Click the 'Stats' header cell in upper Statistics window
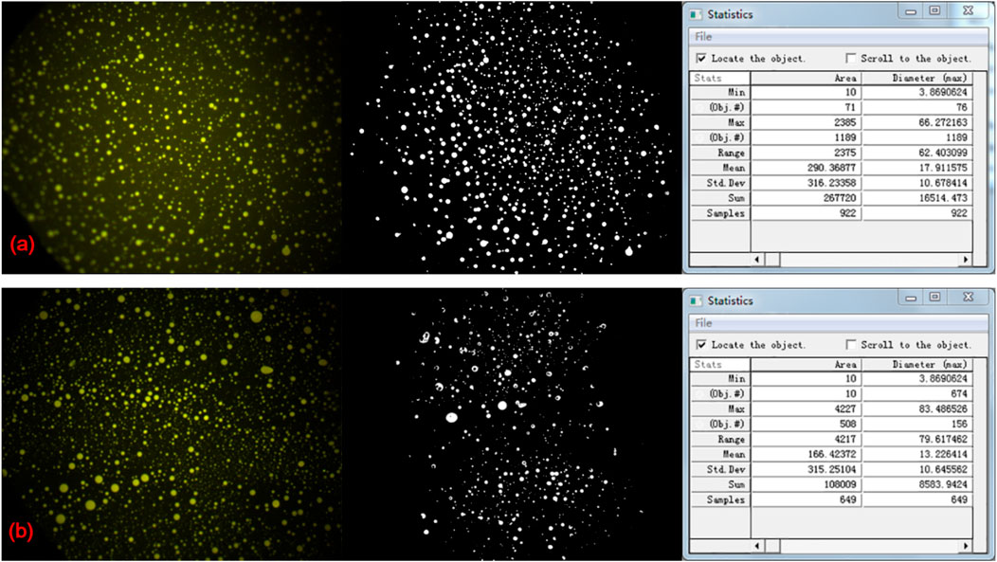This screenshot has width=997, height=562. (720, 79)
